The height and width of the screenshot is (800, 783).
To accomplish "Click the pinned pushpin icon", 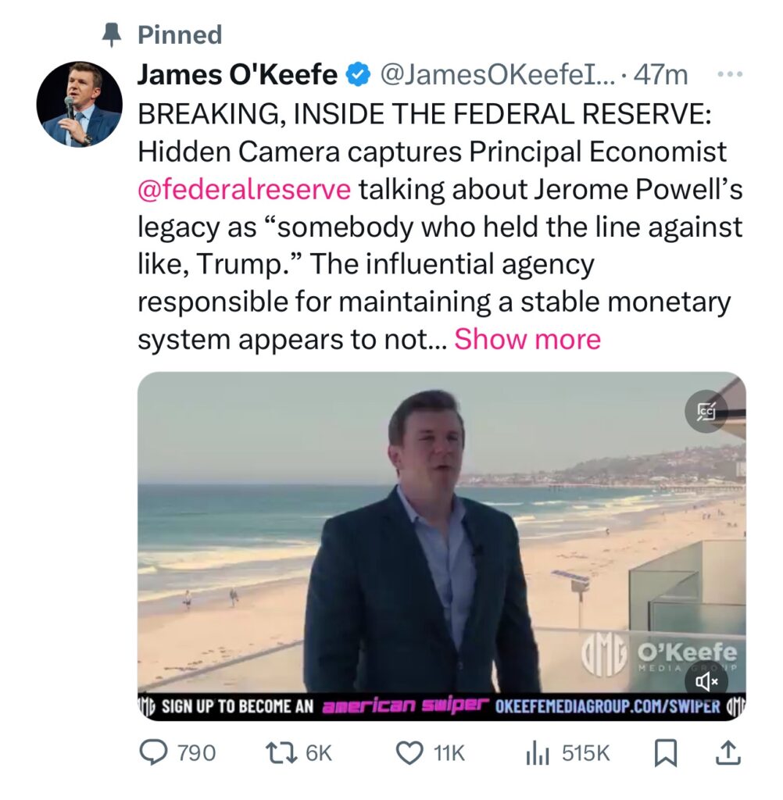I will click(x=113, y=34).
